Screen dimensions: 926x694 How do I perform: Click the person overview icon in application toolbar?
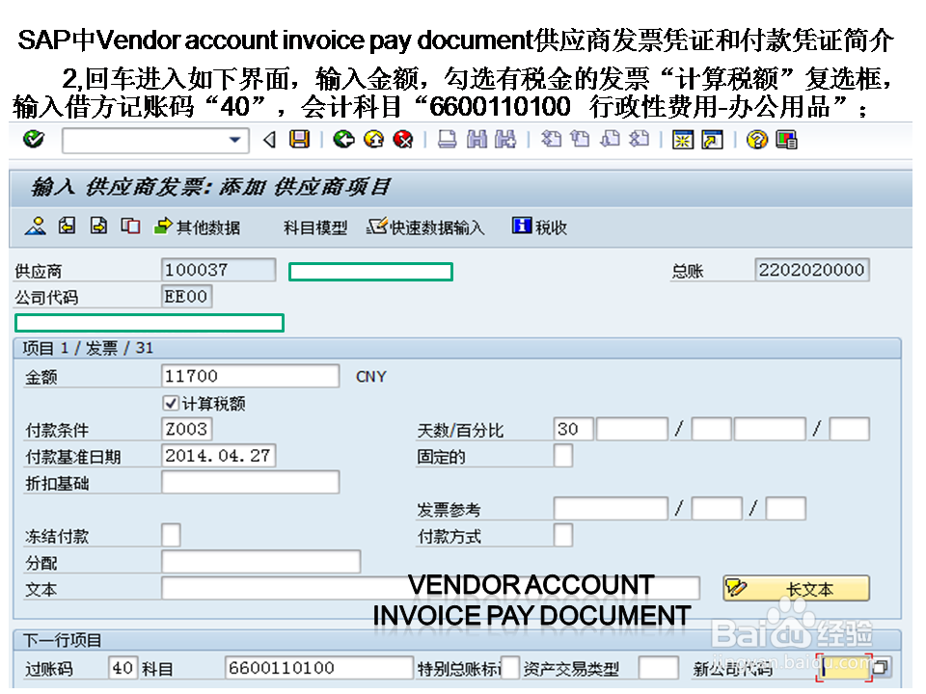point(36,226)
